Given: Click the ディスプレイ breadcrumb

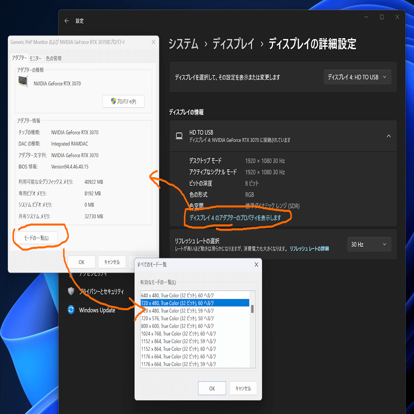Looking at the screenshot, I should [x=233, y=44].
